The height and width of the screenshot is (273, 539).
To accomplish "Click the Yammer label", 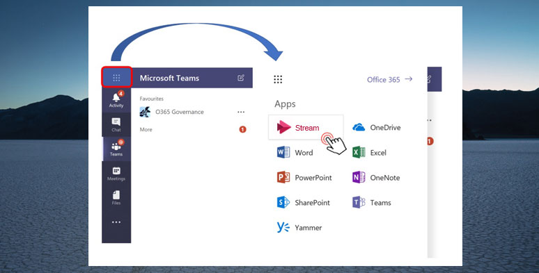I will click(308, 228).
